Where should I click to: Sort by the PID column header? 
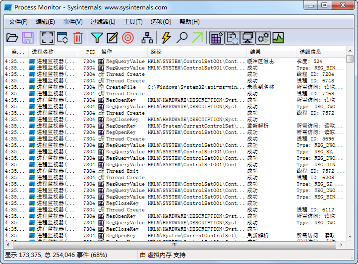coord(88,52)
